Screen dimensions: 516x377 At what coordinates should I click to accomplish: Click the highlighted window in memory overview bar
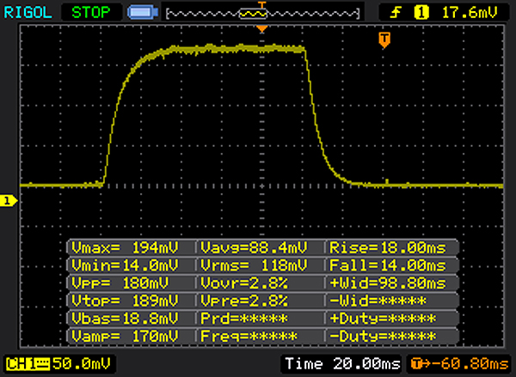tap(252, 14)
